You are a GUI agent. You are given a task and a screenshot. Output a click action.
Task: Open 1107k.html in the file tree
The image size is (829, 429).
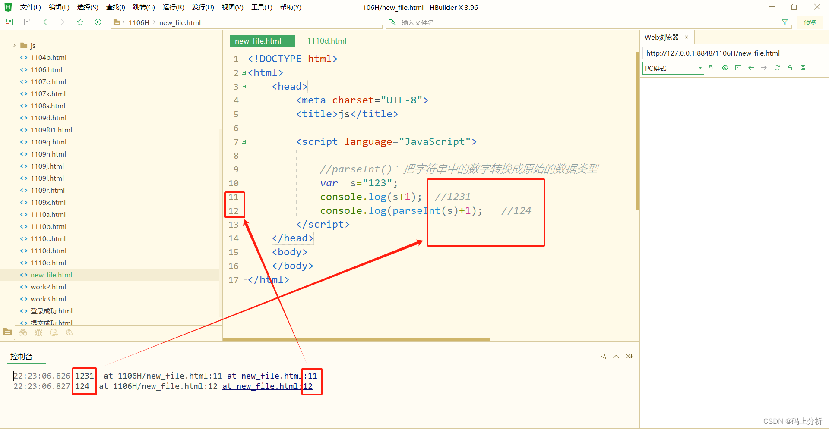pyautogui.click(x=48, y=94)
